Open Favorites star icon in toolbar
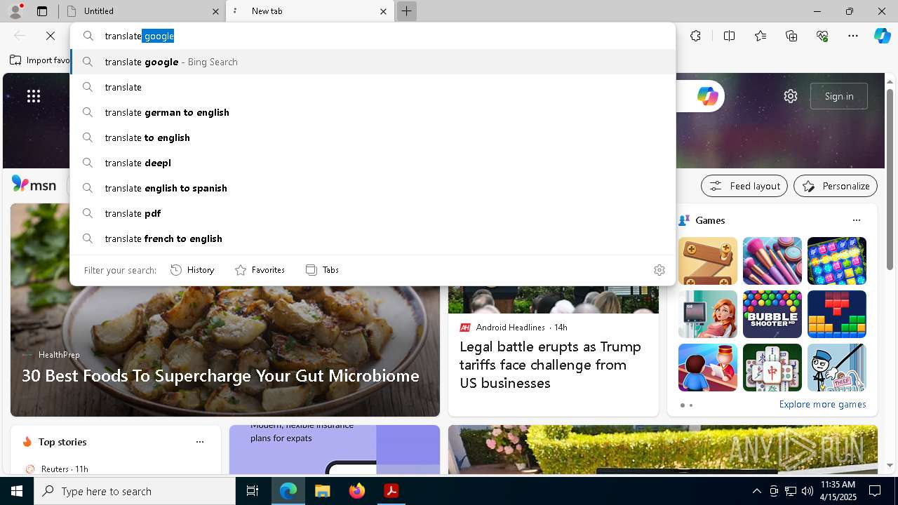Image resolution: width=898 pixels, height=505 pixels. point(760,36)
